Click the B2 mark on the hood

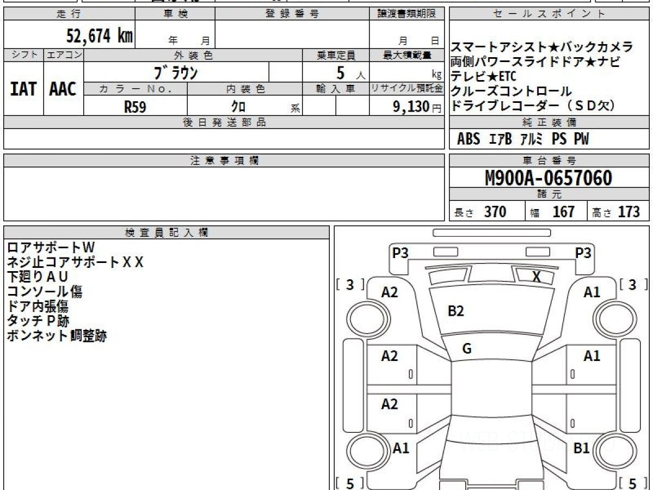point(455,311)
